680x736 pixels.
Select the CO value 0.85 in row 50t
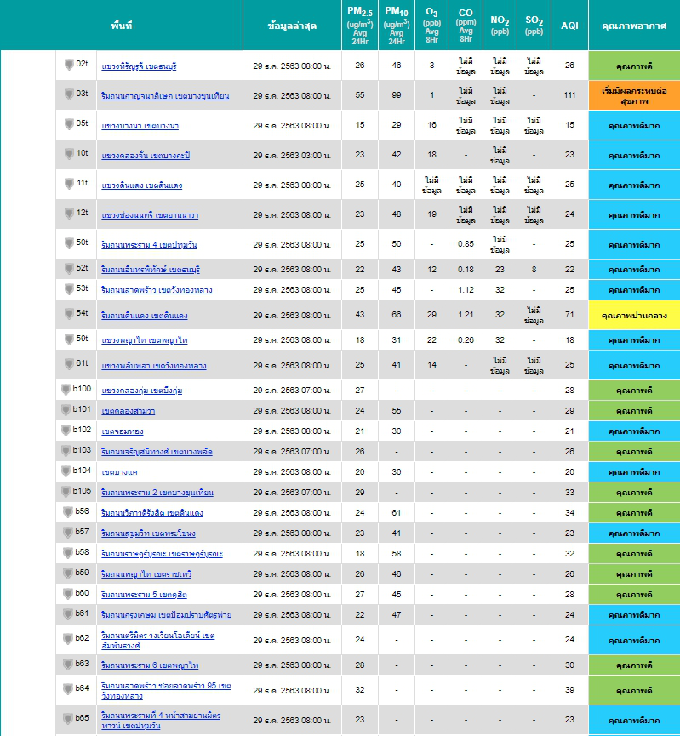[466, 244]
